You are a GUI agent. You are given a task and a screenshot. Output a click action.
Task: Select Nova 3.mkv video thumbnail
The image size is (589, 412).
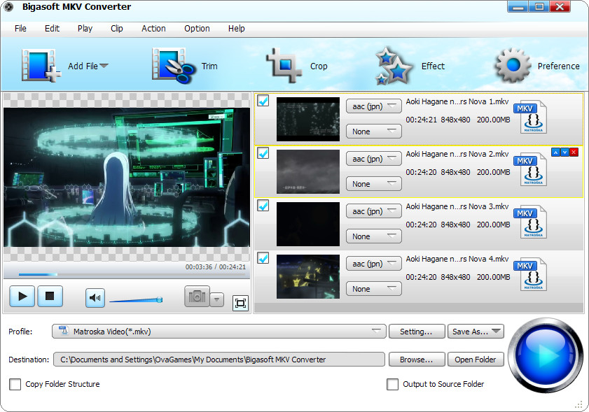pos(308,225)
